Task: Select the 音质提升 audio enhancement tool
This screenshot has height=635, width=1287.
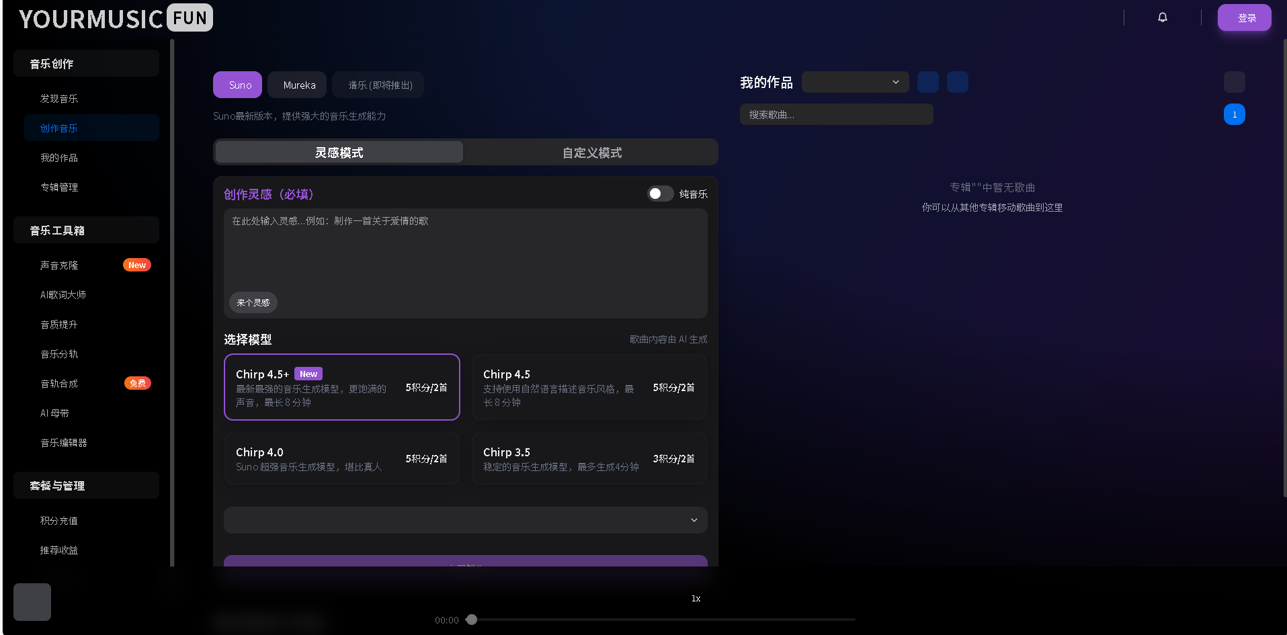Action: click(58, 324)
